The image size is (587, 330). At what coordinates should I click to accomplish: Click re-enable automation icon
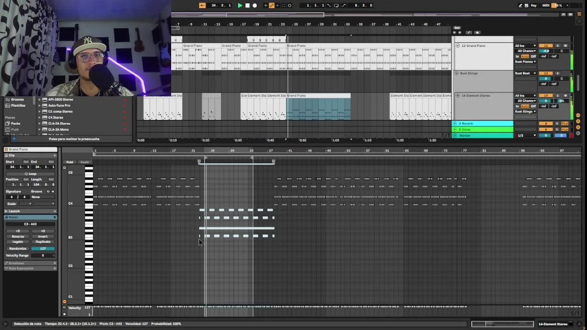point(277,5)
